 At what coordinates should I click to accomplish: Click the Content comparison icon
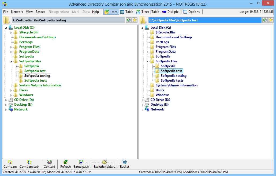point(50,162)
